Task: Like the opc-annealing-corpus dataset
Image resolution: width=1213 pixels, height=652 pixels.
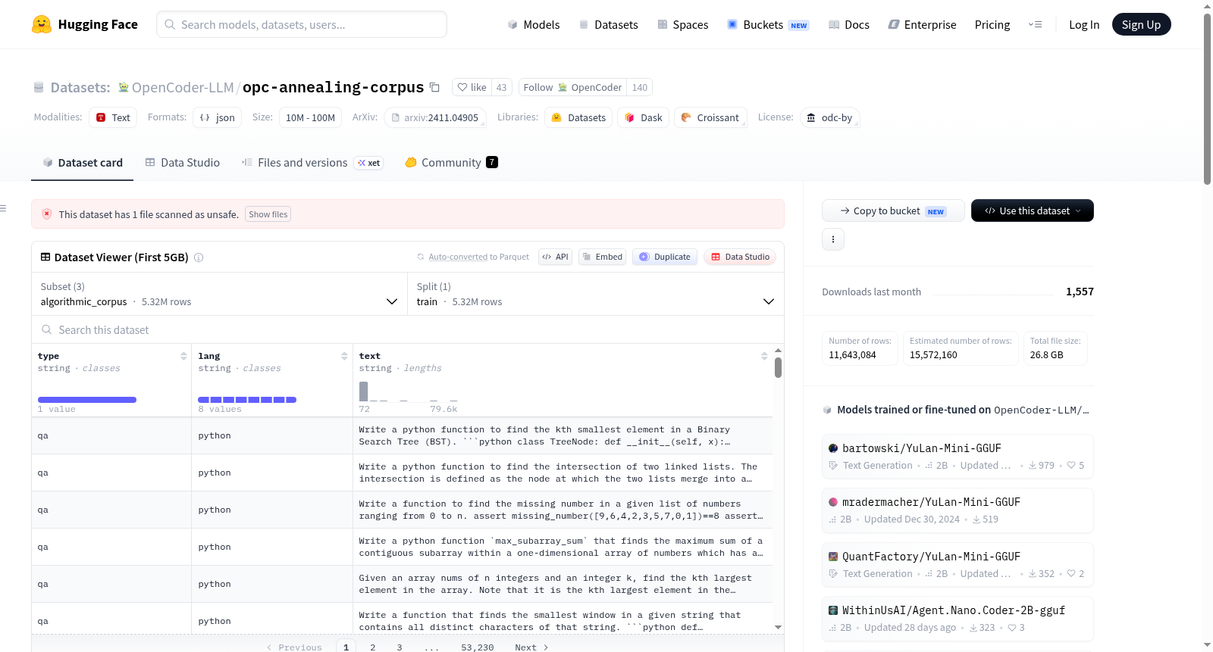Action: [472, 87]
